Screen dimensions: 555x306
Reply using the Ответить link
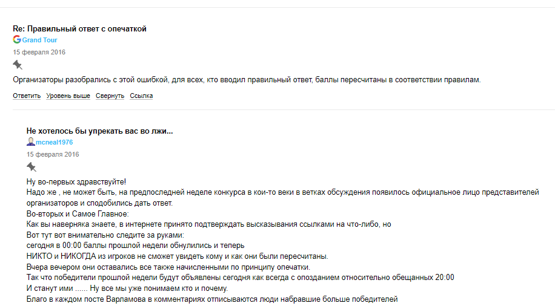(27, 96)
